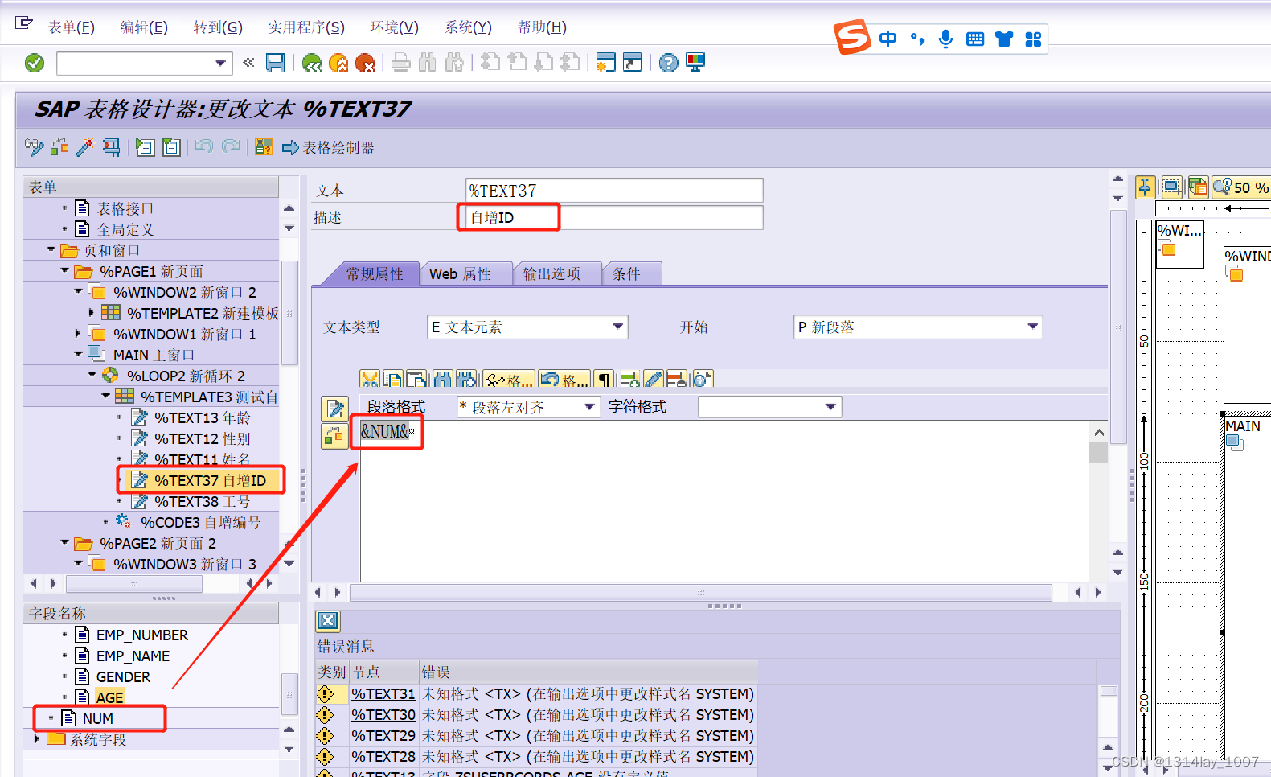Click the find binoculars icon in editor

click(442, 379)
